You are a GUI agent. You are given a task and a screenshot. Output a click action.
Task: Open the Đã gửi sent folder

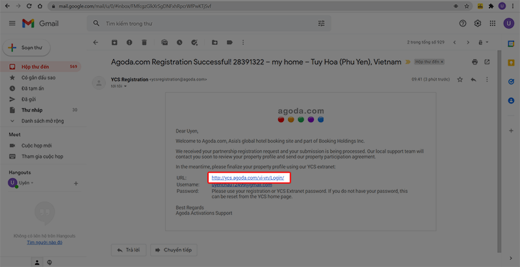(x=31, y=99)
